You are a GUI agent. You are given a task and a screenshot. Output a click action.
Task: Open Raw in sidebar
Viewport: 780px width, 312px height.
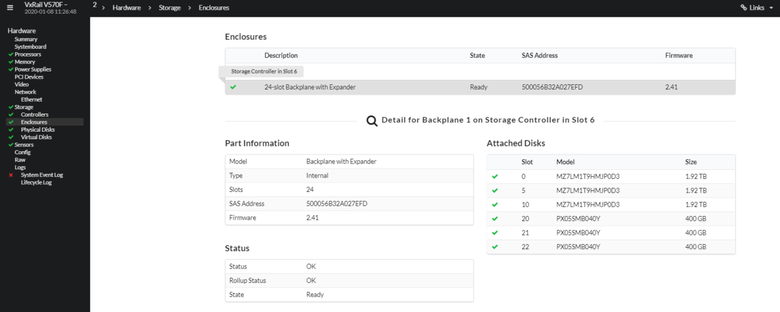(x=20, y=160)
